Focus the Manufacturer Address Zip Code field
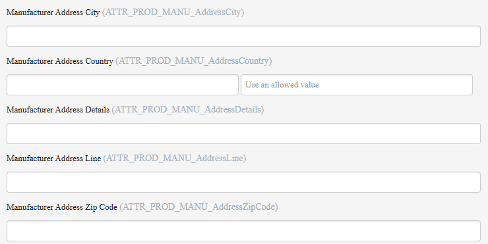488x244 pixels. 243,231
